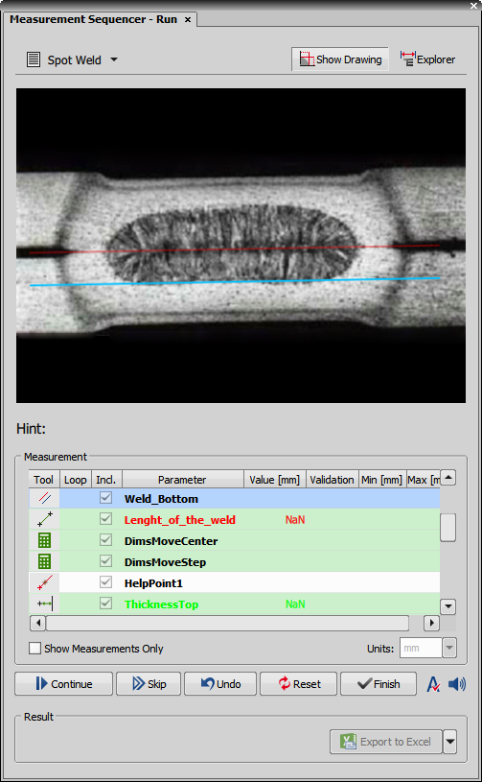Expand the Export to Excel options arrow
The height and width of the screenshot is (782, 482).
coord(449,742)
